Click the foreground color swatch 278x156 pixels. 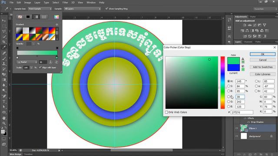3,132
